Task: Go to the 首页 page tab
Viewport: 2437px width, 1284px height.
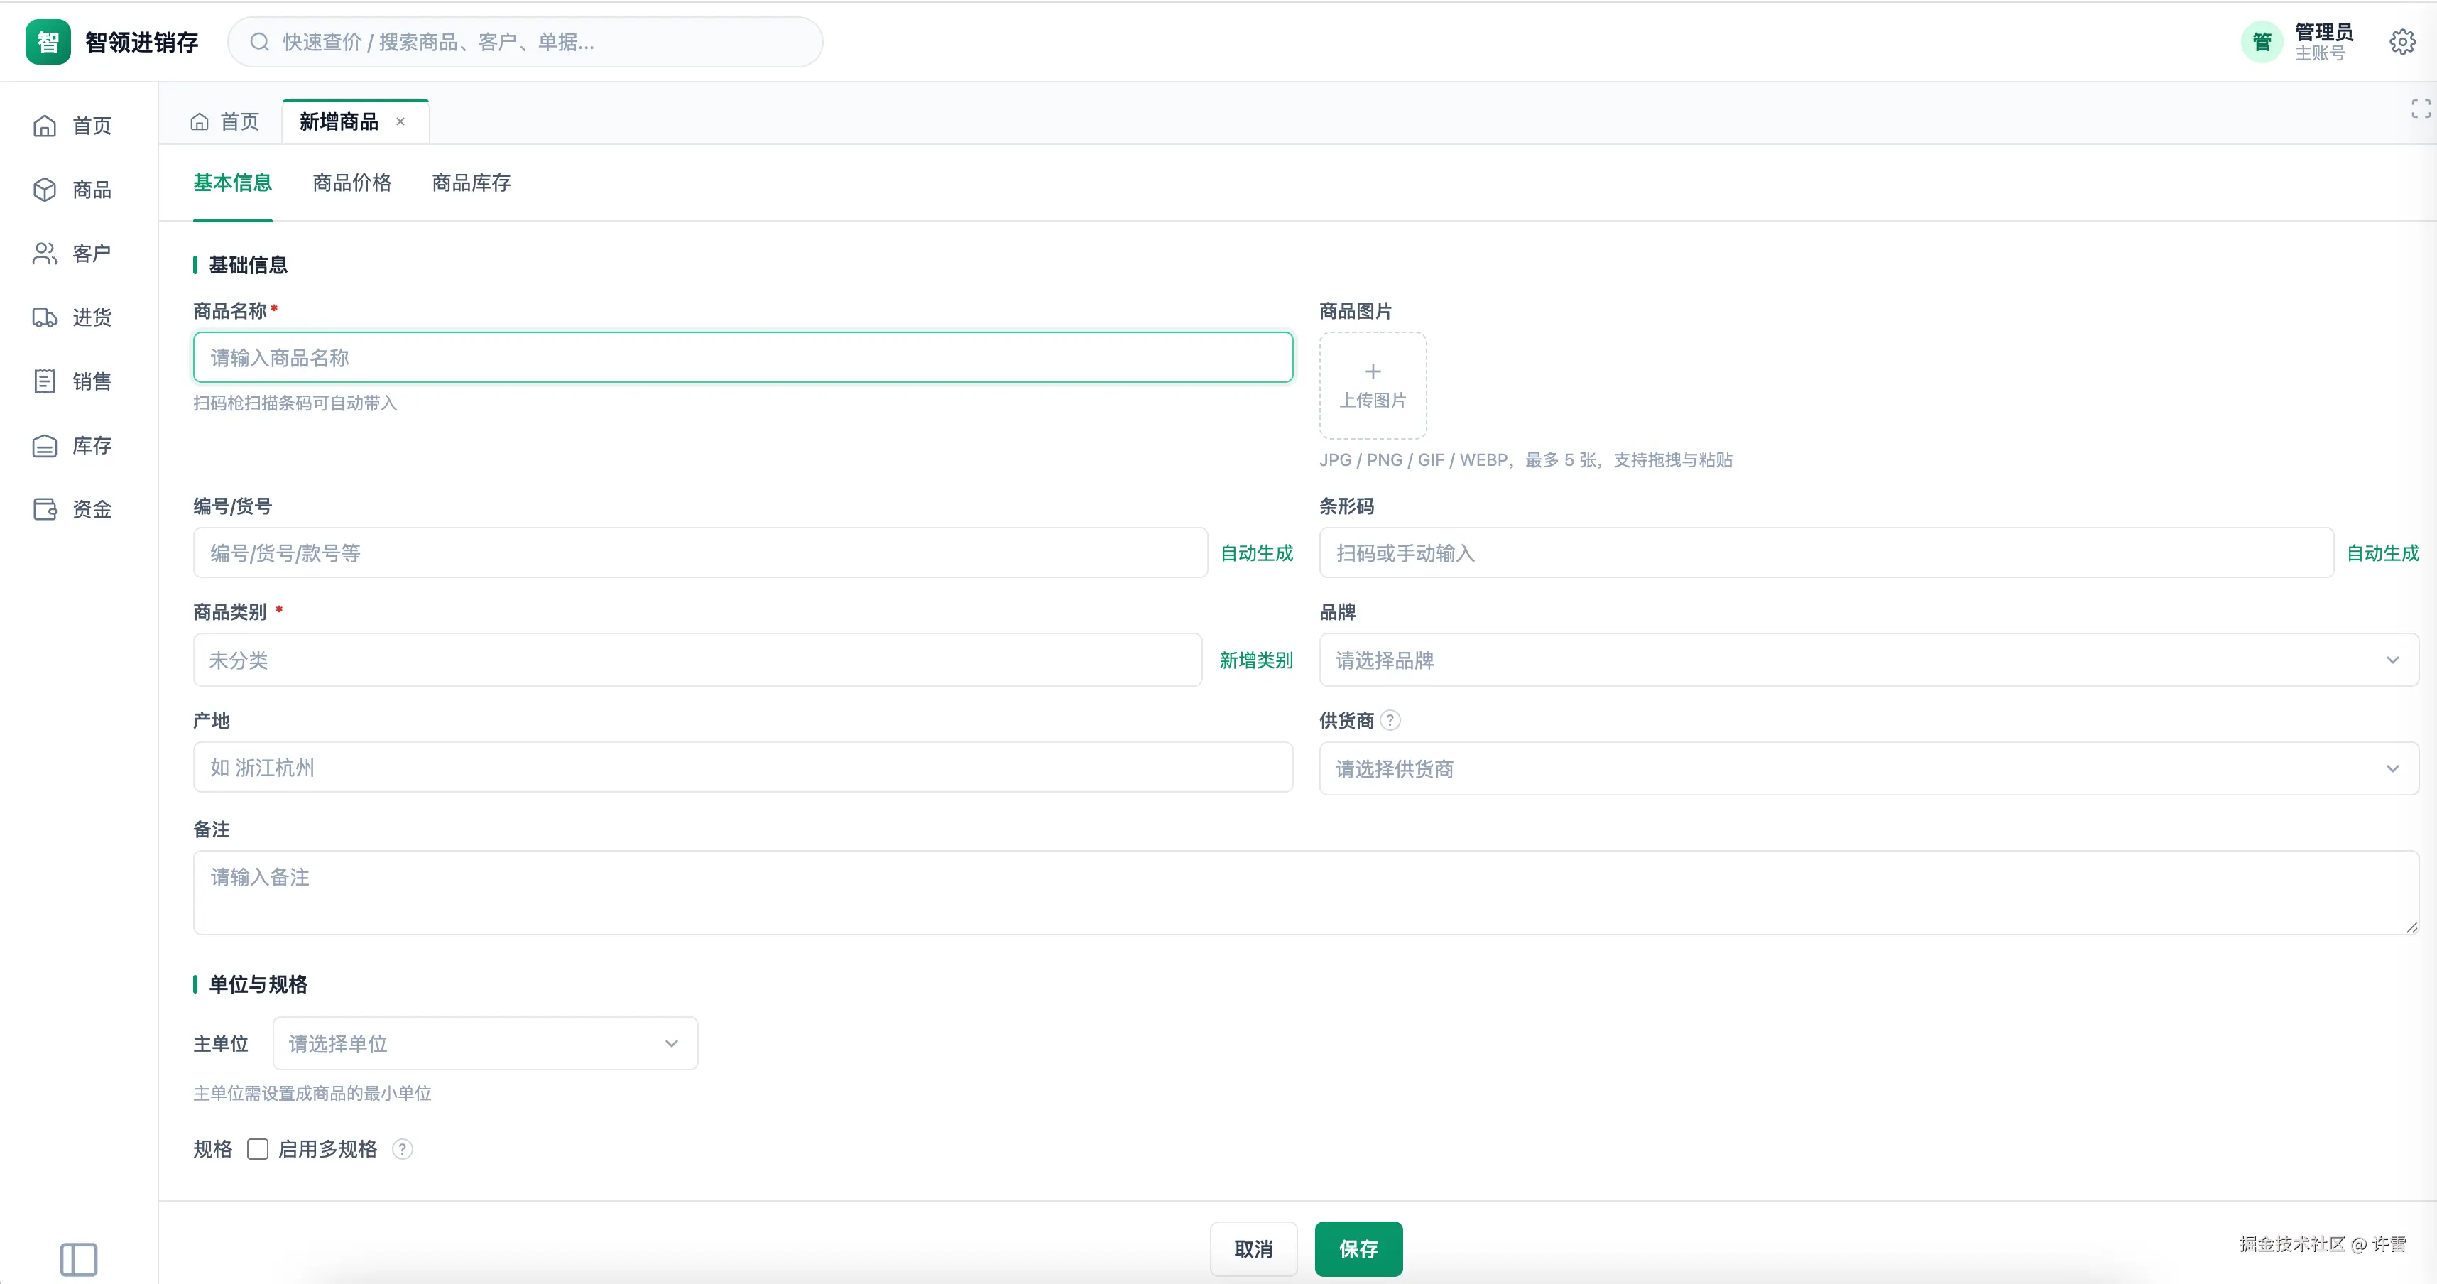Action: (225, 121)
